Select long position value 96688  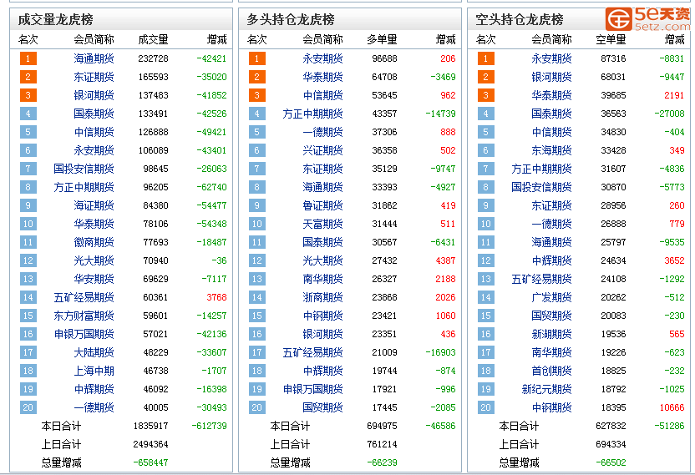pyautogui.click(x=384, y=58)
